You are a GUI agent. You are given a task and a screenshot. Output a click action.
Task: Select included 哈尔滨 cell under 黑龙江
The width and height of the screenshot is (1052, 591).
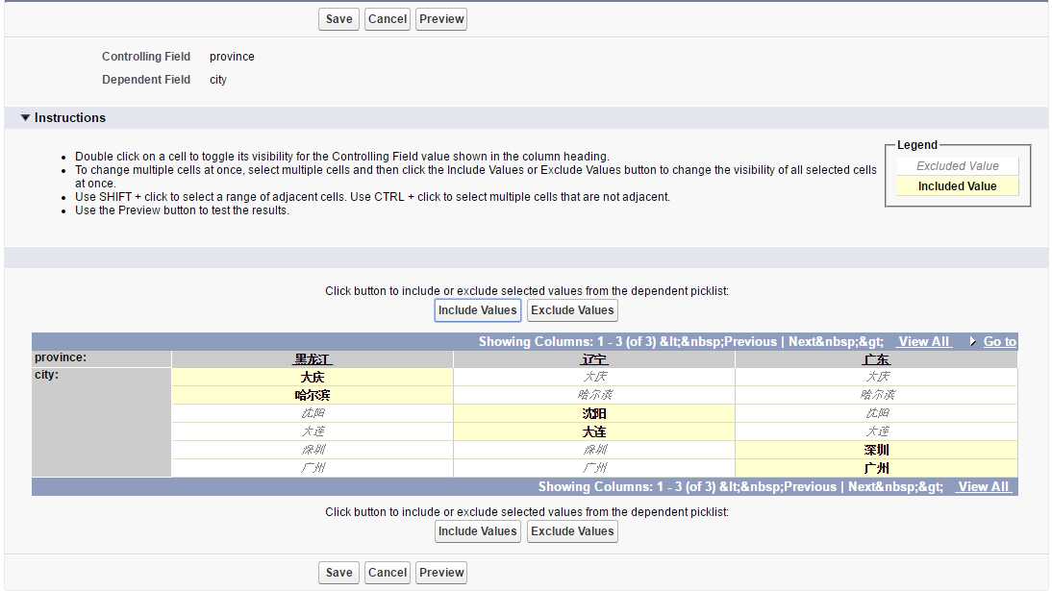click(313, 395)
